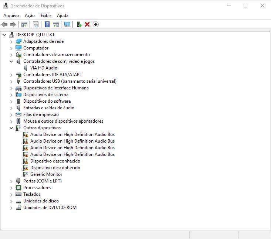Select the Generic Monitor entry

tap(46, 174)
